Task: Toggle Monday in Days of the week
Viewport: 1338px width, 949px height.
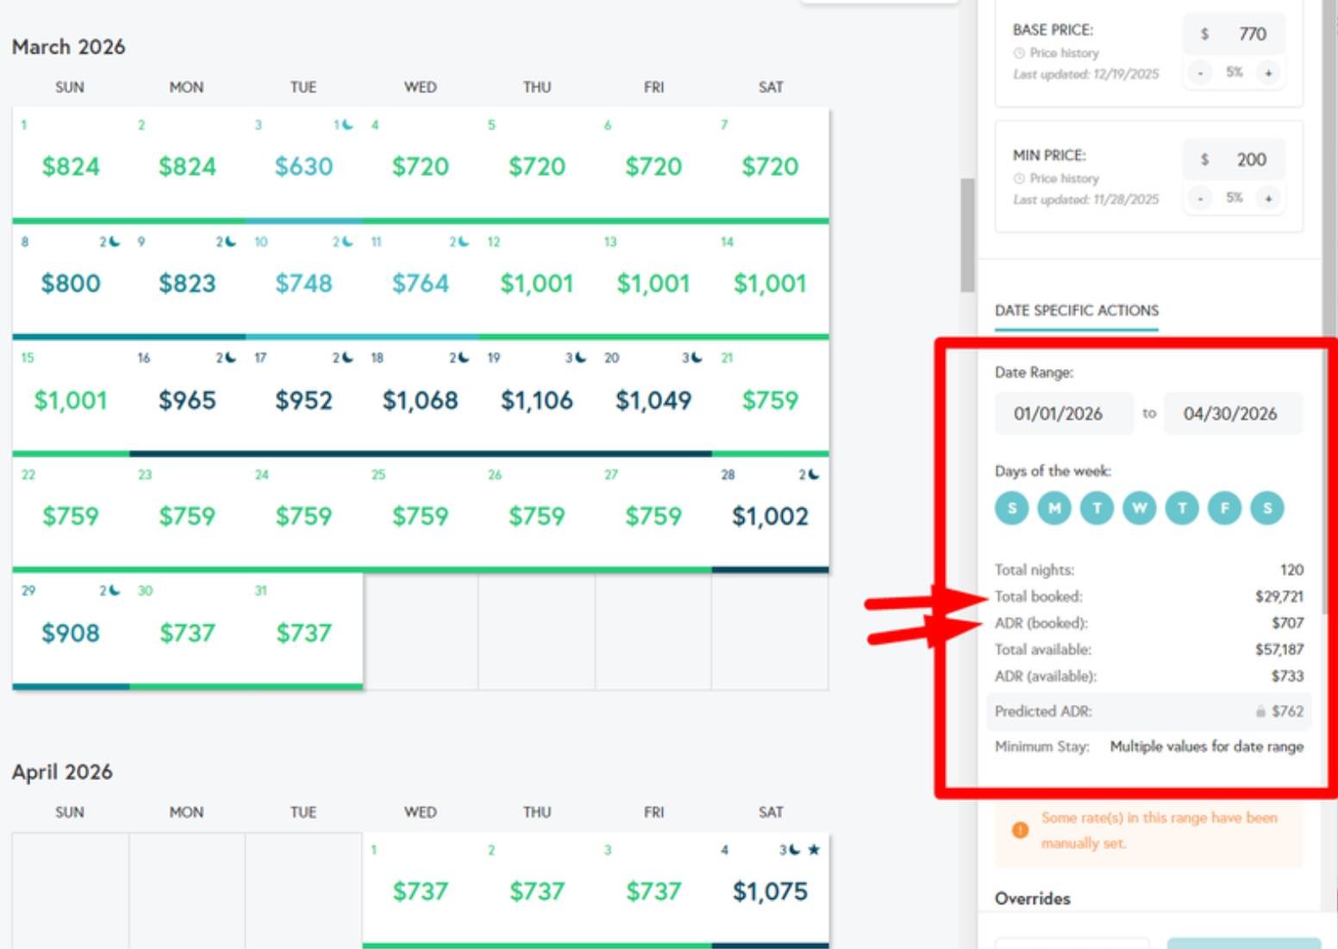Action: [x=1054, y=509]
